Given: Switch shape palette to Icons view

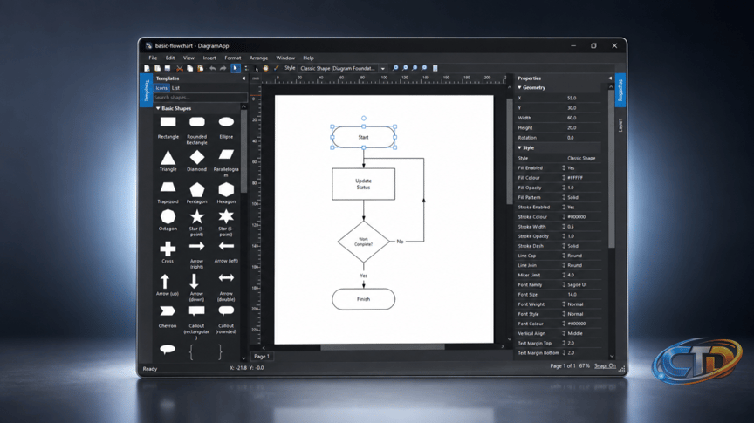Looking at the screenshot, I should tap(161, 88).
